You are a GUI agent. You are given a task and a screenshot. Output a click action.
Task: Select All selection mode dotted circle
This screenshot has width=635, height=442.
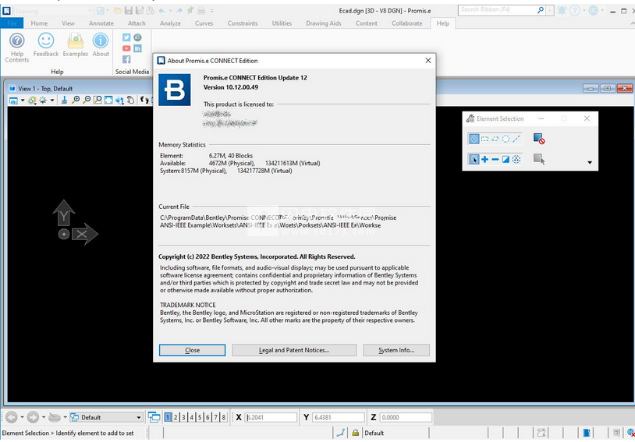(516, 159)
